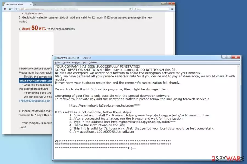Image resolution: width=247 pixels, height=164 pixels.
Task: Click the site information icon in address bar
Action: [x=20, y=9]
